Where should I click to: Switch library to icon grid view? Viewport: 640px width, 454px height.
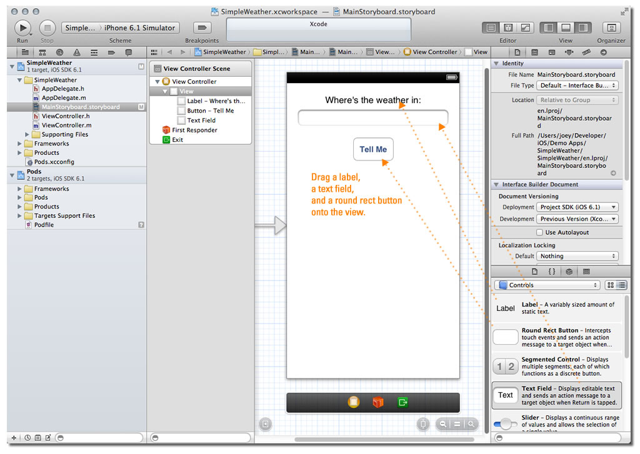pyautogui.click(x=611, y=285)
